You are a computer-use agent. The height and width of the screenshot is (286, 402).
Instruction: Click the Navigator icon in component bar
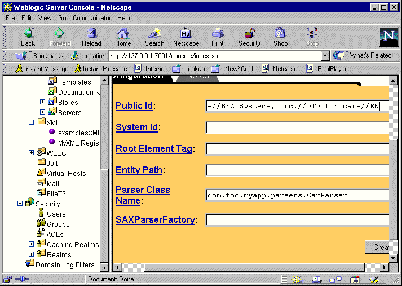[x=297, y=279]
